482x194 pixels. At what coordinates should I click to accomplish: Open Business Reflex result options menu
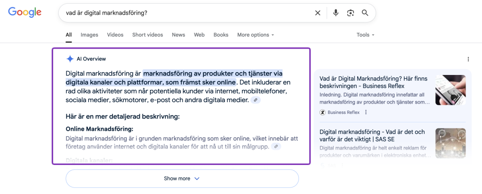pos(366,112)
